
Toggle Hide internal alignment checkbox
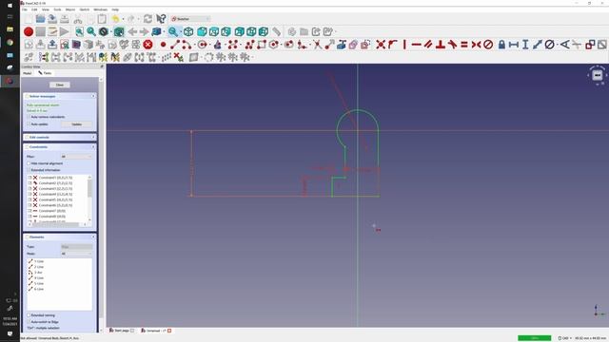pos(29,163)
